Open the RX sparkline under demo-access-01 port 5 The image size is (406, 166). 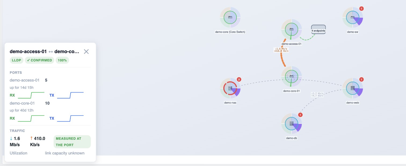(x=31, y=95)
